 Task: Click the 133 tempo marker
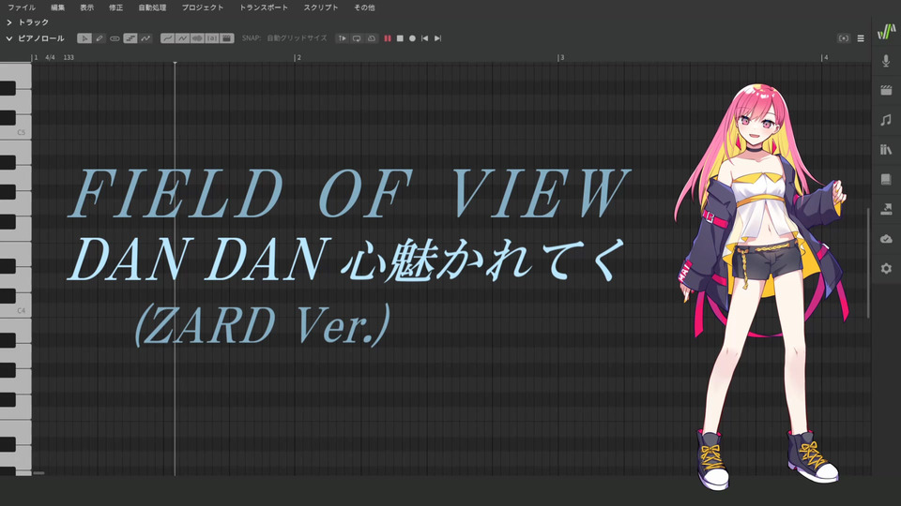click(x=69, y=57)
